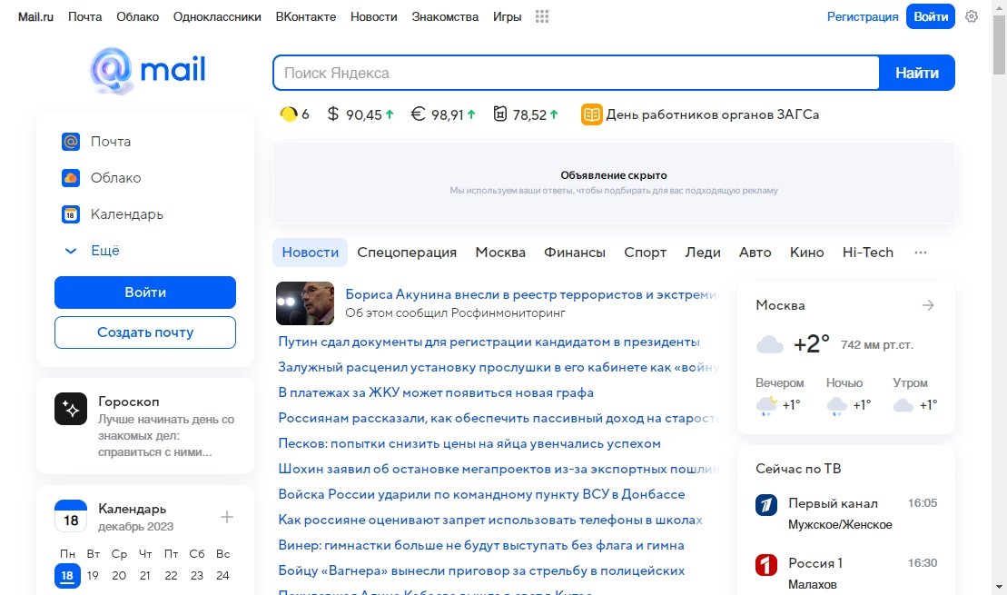Select Облако in the left sidebar

[112, 178]
